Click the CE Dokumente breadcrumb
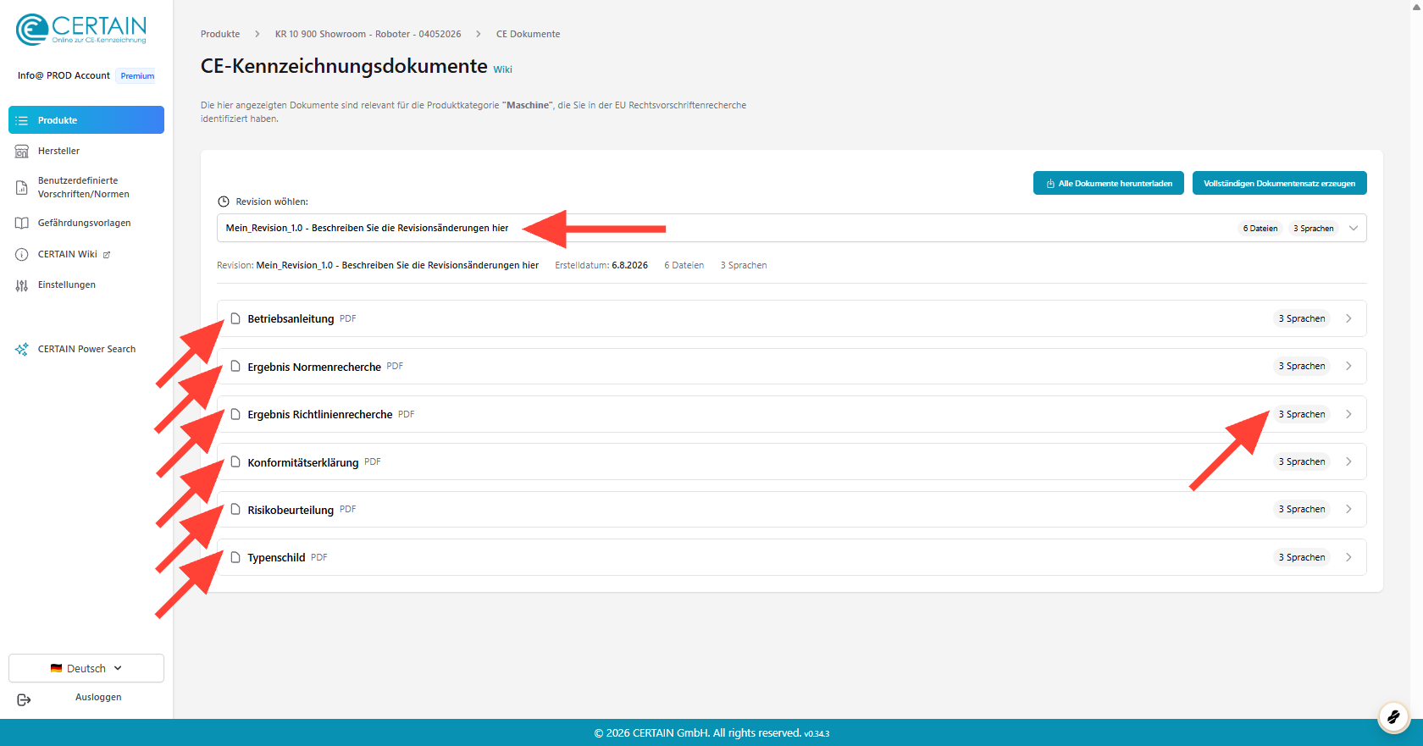Image resolution: width=1423 pixels, height=746 pixels. pyautogui.click(x=529, y=34)
